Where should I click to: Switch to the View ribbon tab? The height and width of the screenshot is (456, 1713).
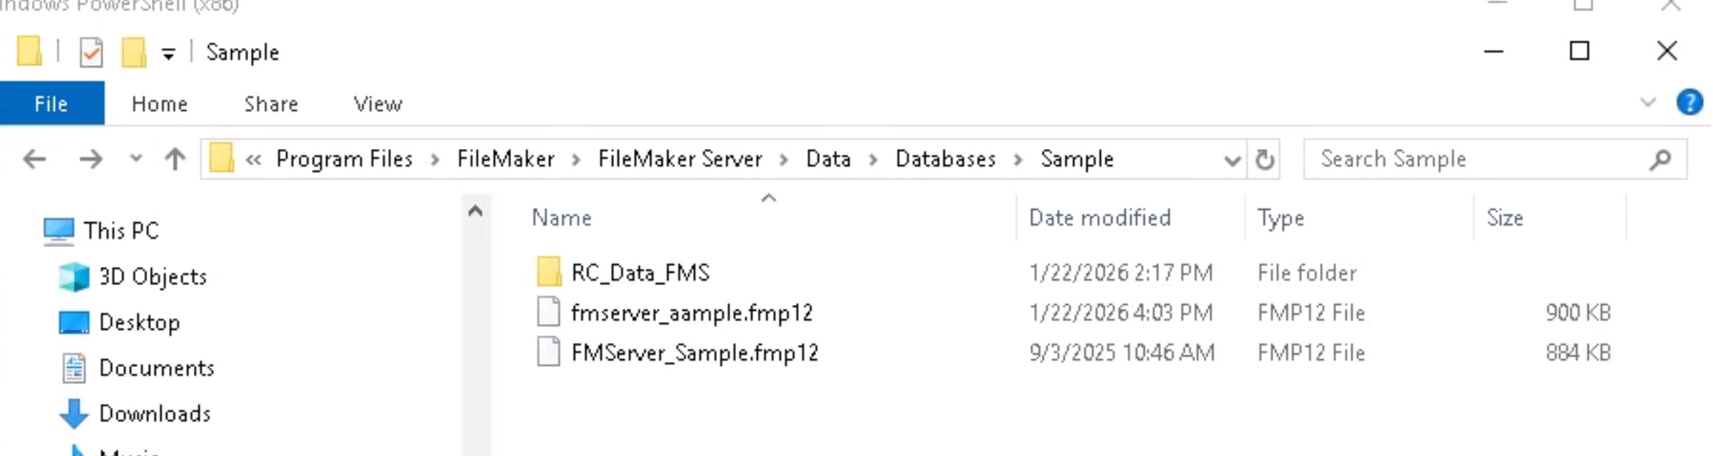[x=378, y=104]
